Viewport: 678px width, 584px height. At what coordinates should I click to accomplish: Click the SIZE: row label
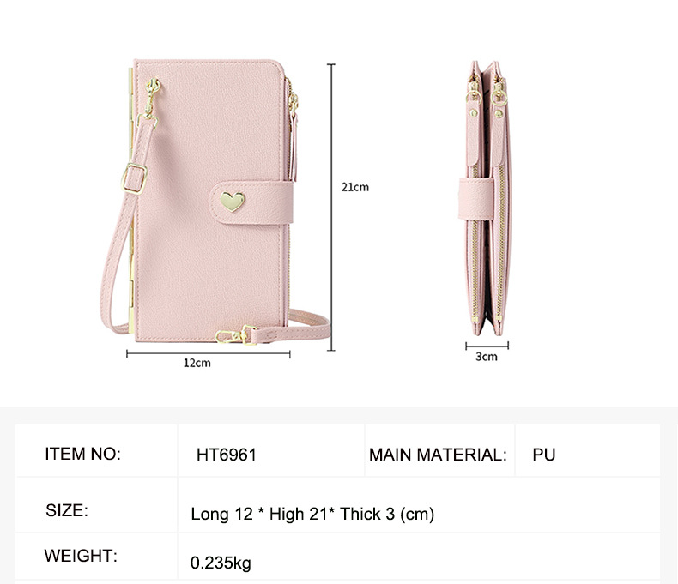tap(67, 510)
